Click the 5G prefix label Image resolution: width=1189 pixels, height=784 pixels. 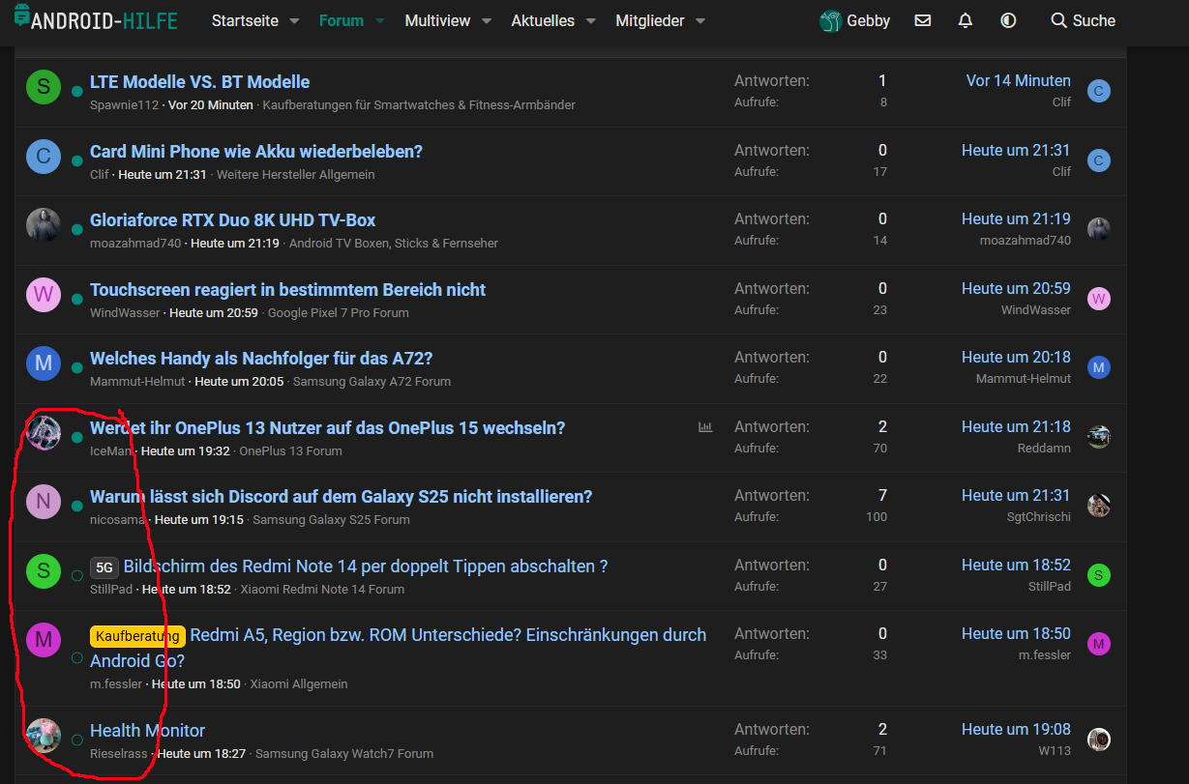point(104,567)
